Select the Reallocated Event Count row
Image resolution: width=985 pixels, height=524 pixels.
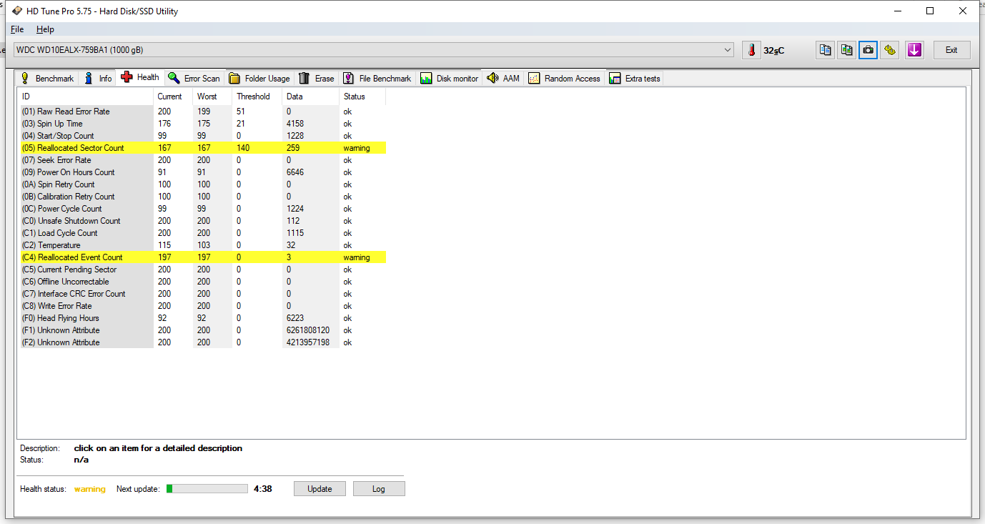(202, 257)
